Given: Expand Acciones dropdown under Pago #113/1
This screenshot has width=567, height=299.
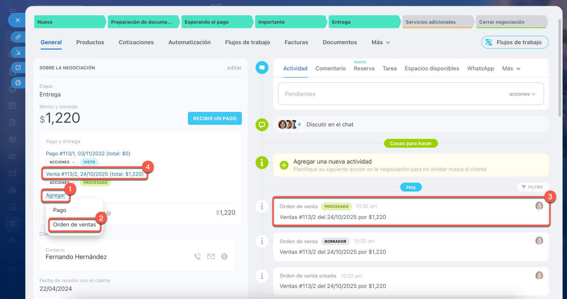Looking at the screenshot, I should click(61, 162).
